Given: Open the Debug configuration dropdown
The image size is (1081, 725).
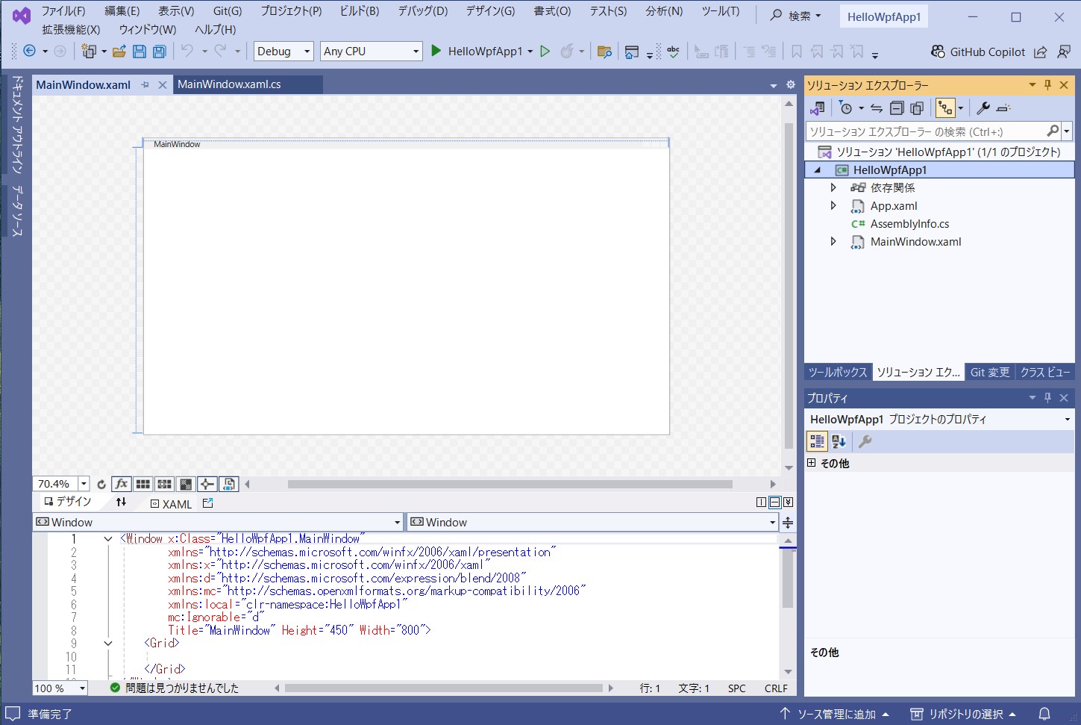Looking at the screenshot, I should coord(283,51).
